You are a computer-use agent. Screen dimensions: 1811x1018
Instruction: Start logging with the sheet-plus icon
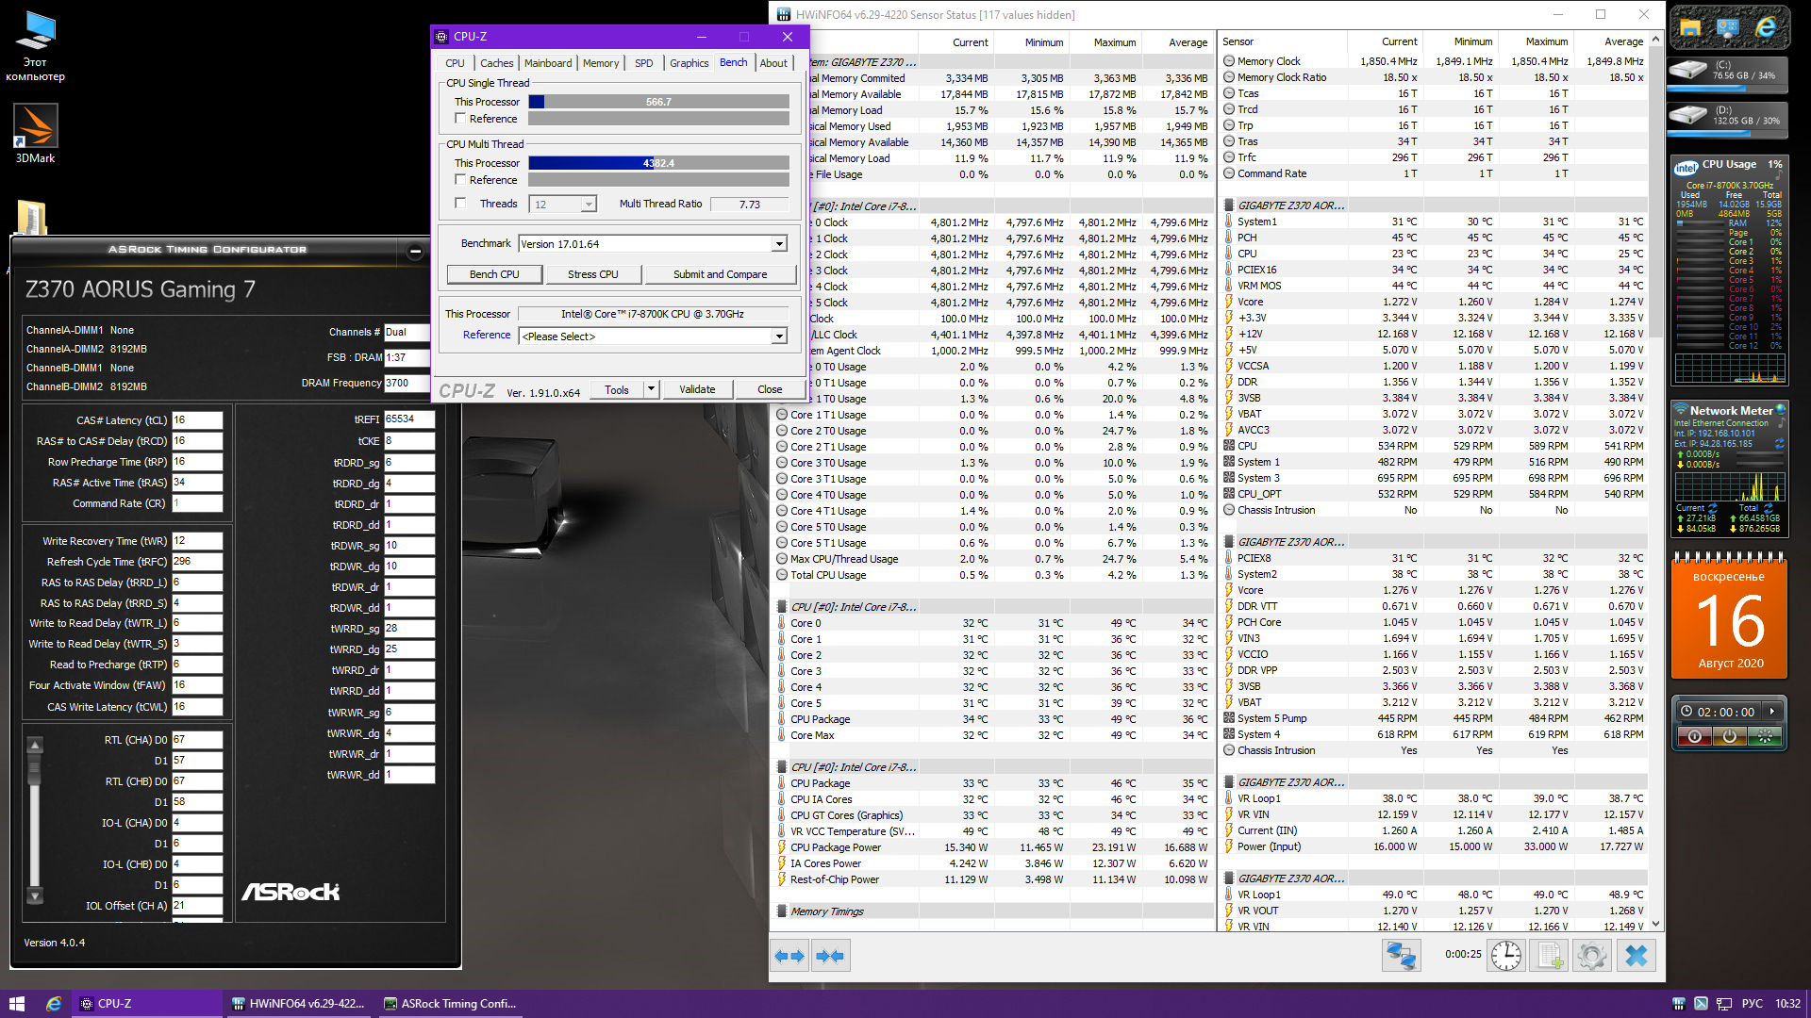click(1550, 956)
